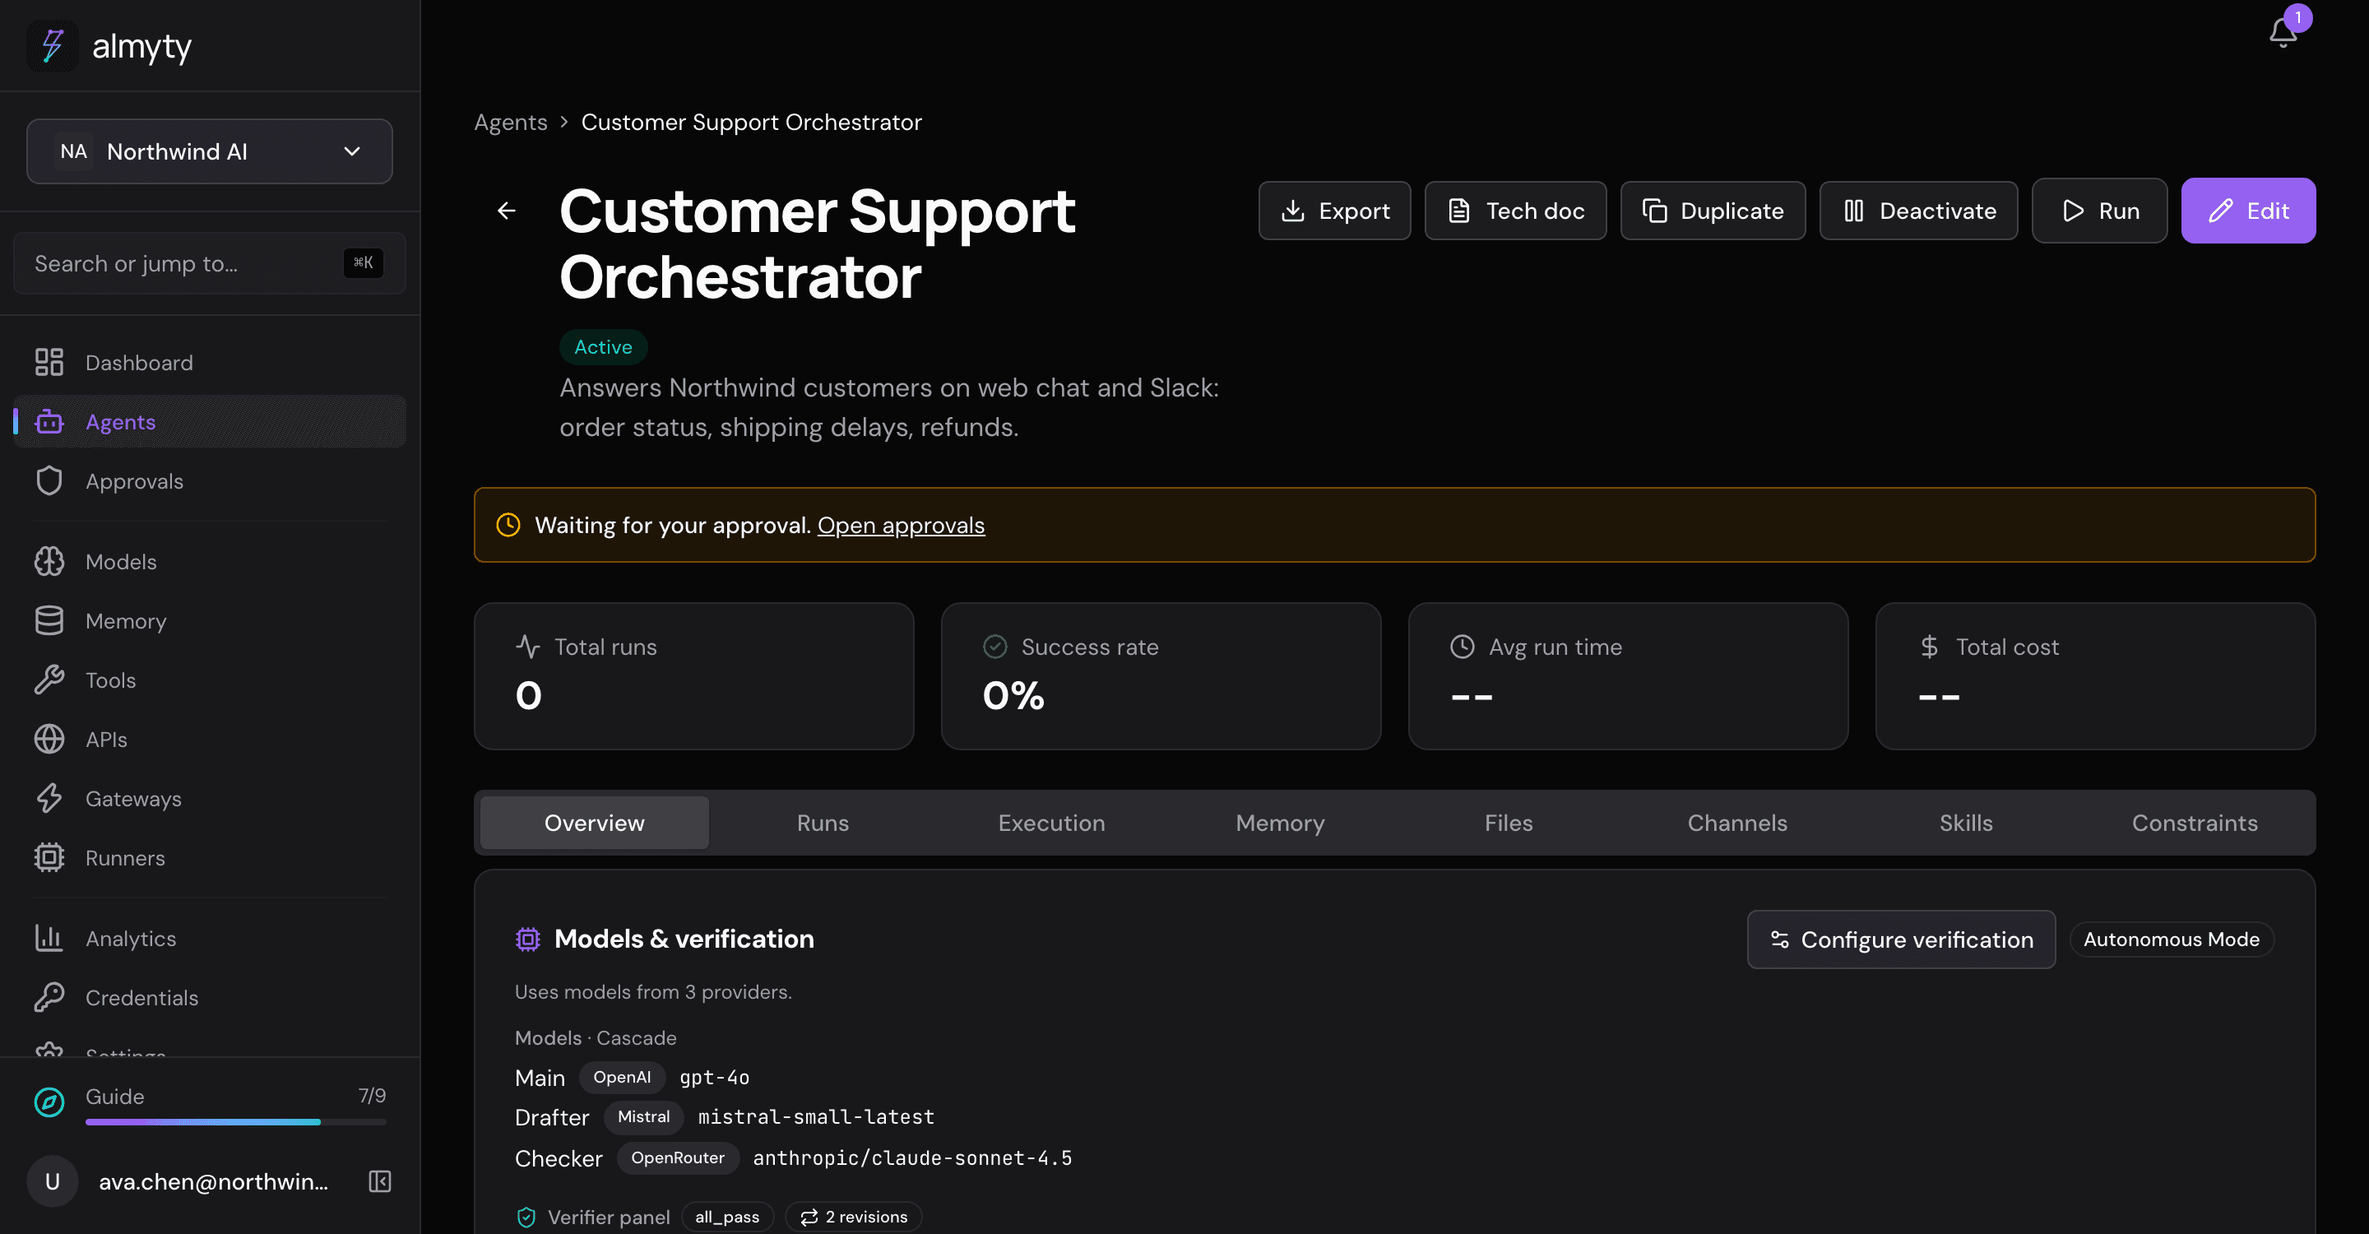The height and width of the screenshot is (1234, 2369).
Task: Go back using the left arrow
Action: (x=507, y=211)
